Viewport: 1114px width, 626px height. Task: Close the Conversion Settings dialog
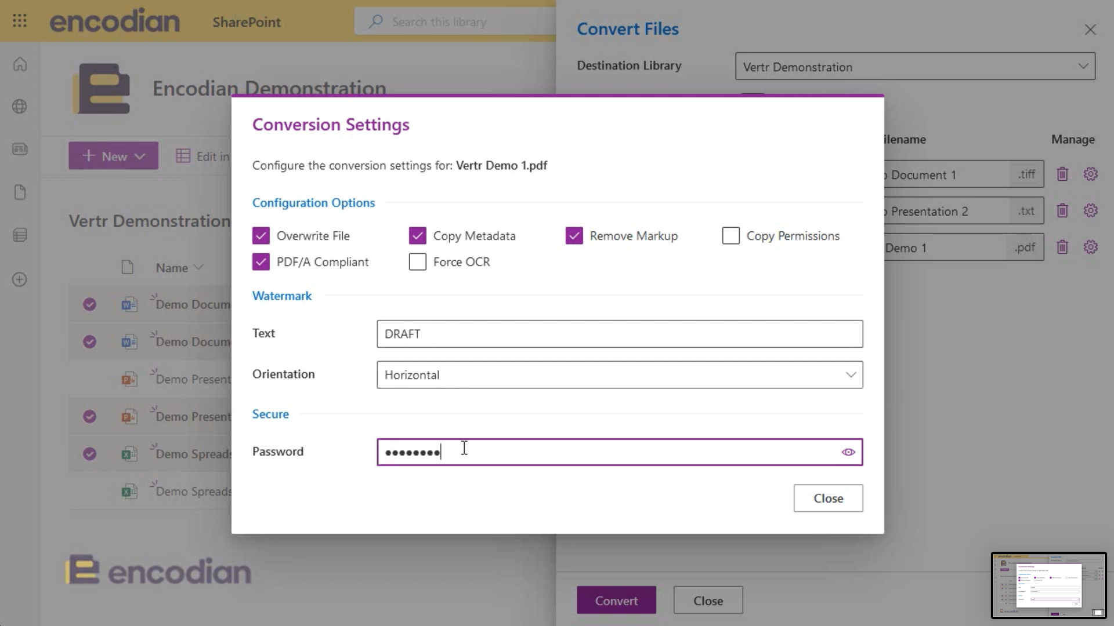[x=828, y=498]
